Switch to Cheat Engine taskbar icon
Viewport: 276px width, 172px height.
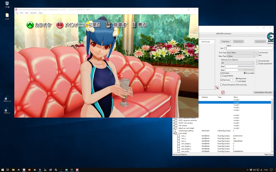[61, 170]
